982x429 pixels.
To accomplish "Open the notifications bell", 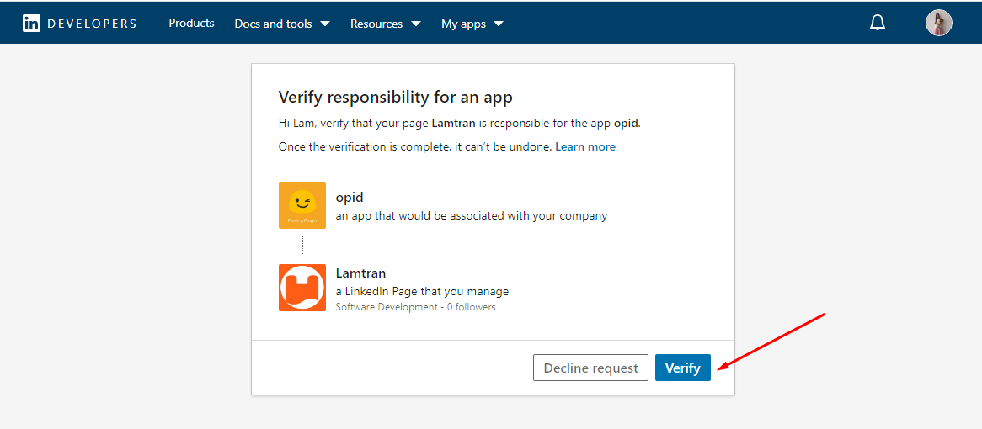I will pos(878,24).
